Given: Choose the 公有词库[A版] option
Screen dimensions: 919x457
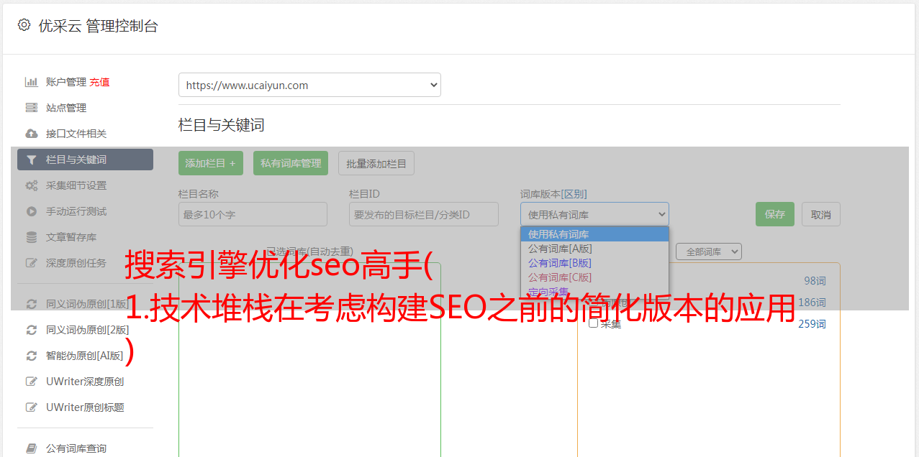Looking at the screenshot, I should (x=594, y=249).
